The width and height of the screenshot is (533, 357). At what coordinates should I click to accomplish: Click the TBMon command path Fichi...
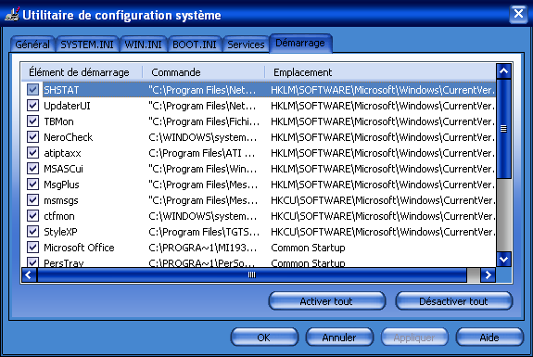tap(204, 121)
